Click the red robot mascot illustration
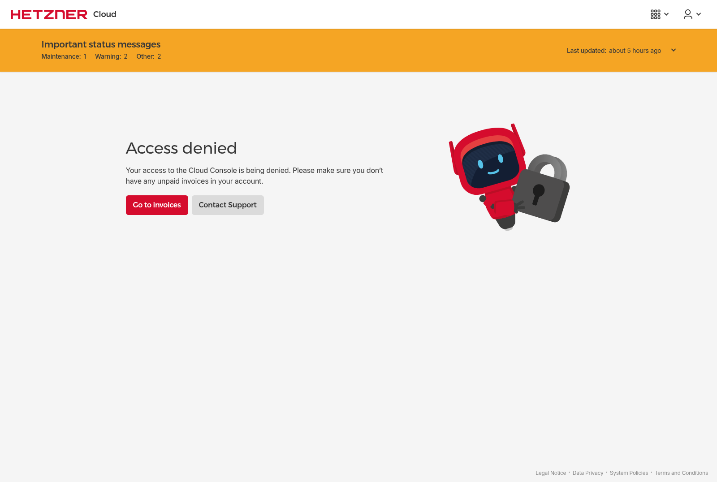717x482 pixels. coord(488,170)
